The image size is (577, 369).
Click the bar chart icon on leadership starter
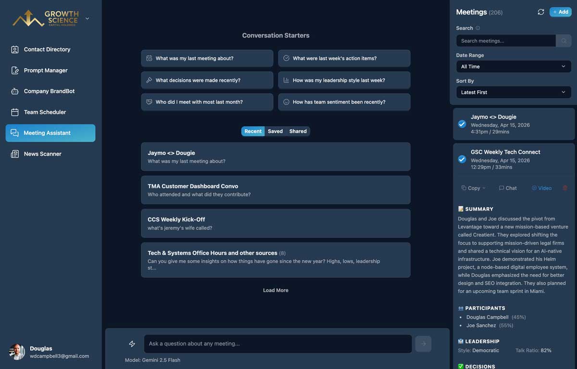[x=286, y=80]
